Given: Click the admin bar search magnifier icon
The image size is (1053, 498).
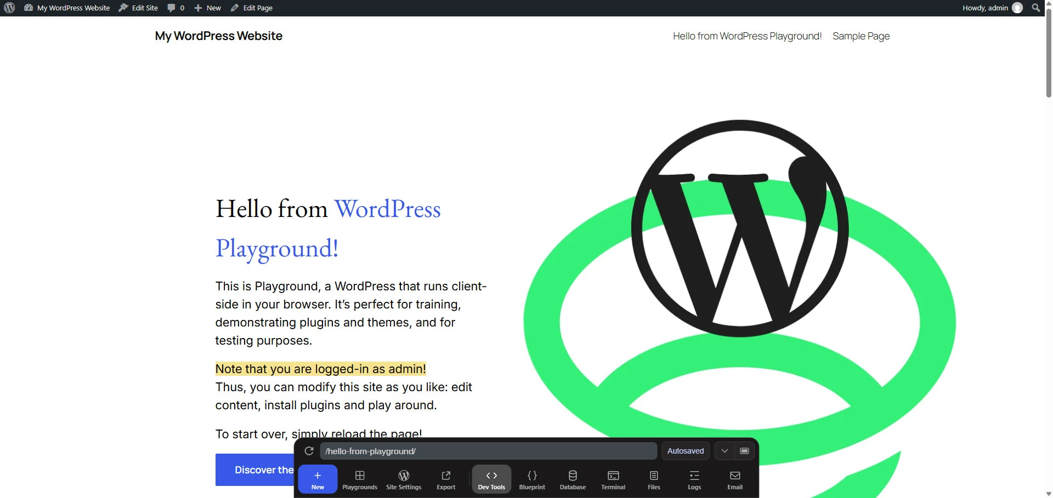Looking at the screenshot, I should pyautogui.click(x=1035, y=8).
